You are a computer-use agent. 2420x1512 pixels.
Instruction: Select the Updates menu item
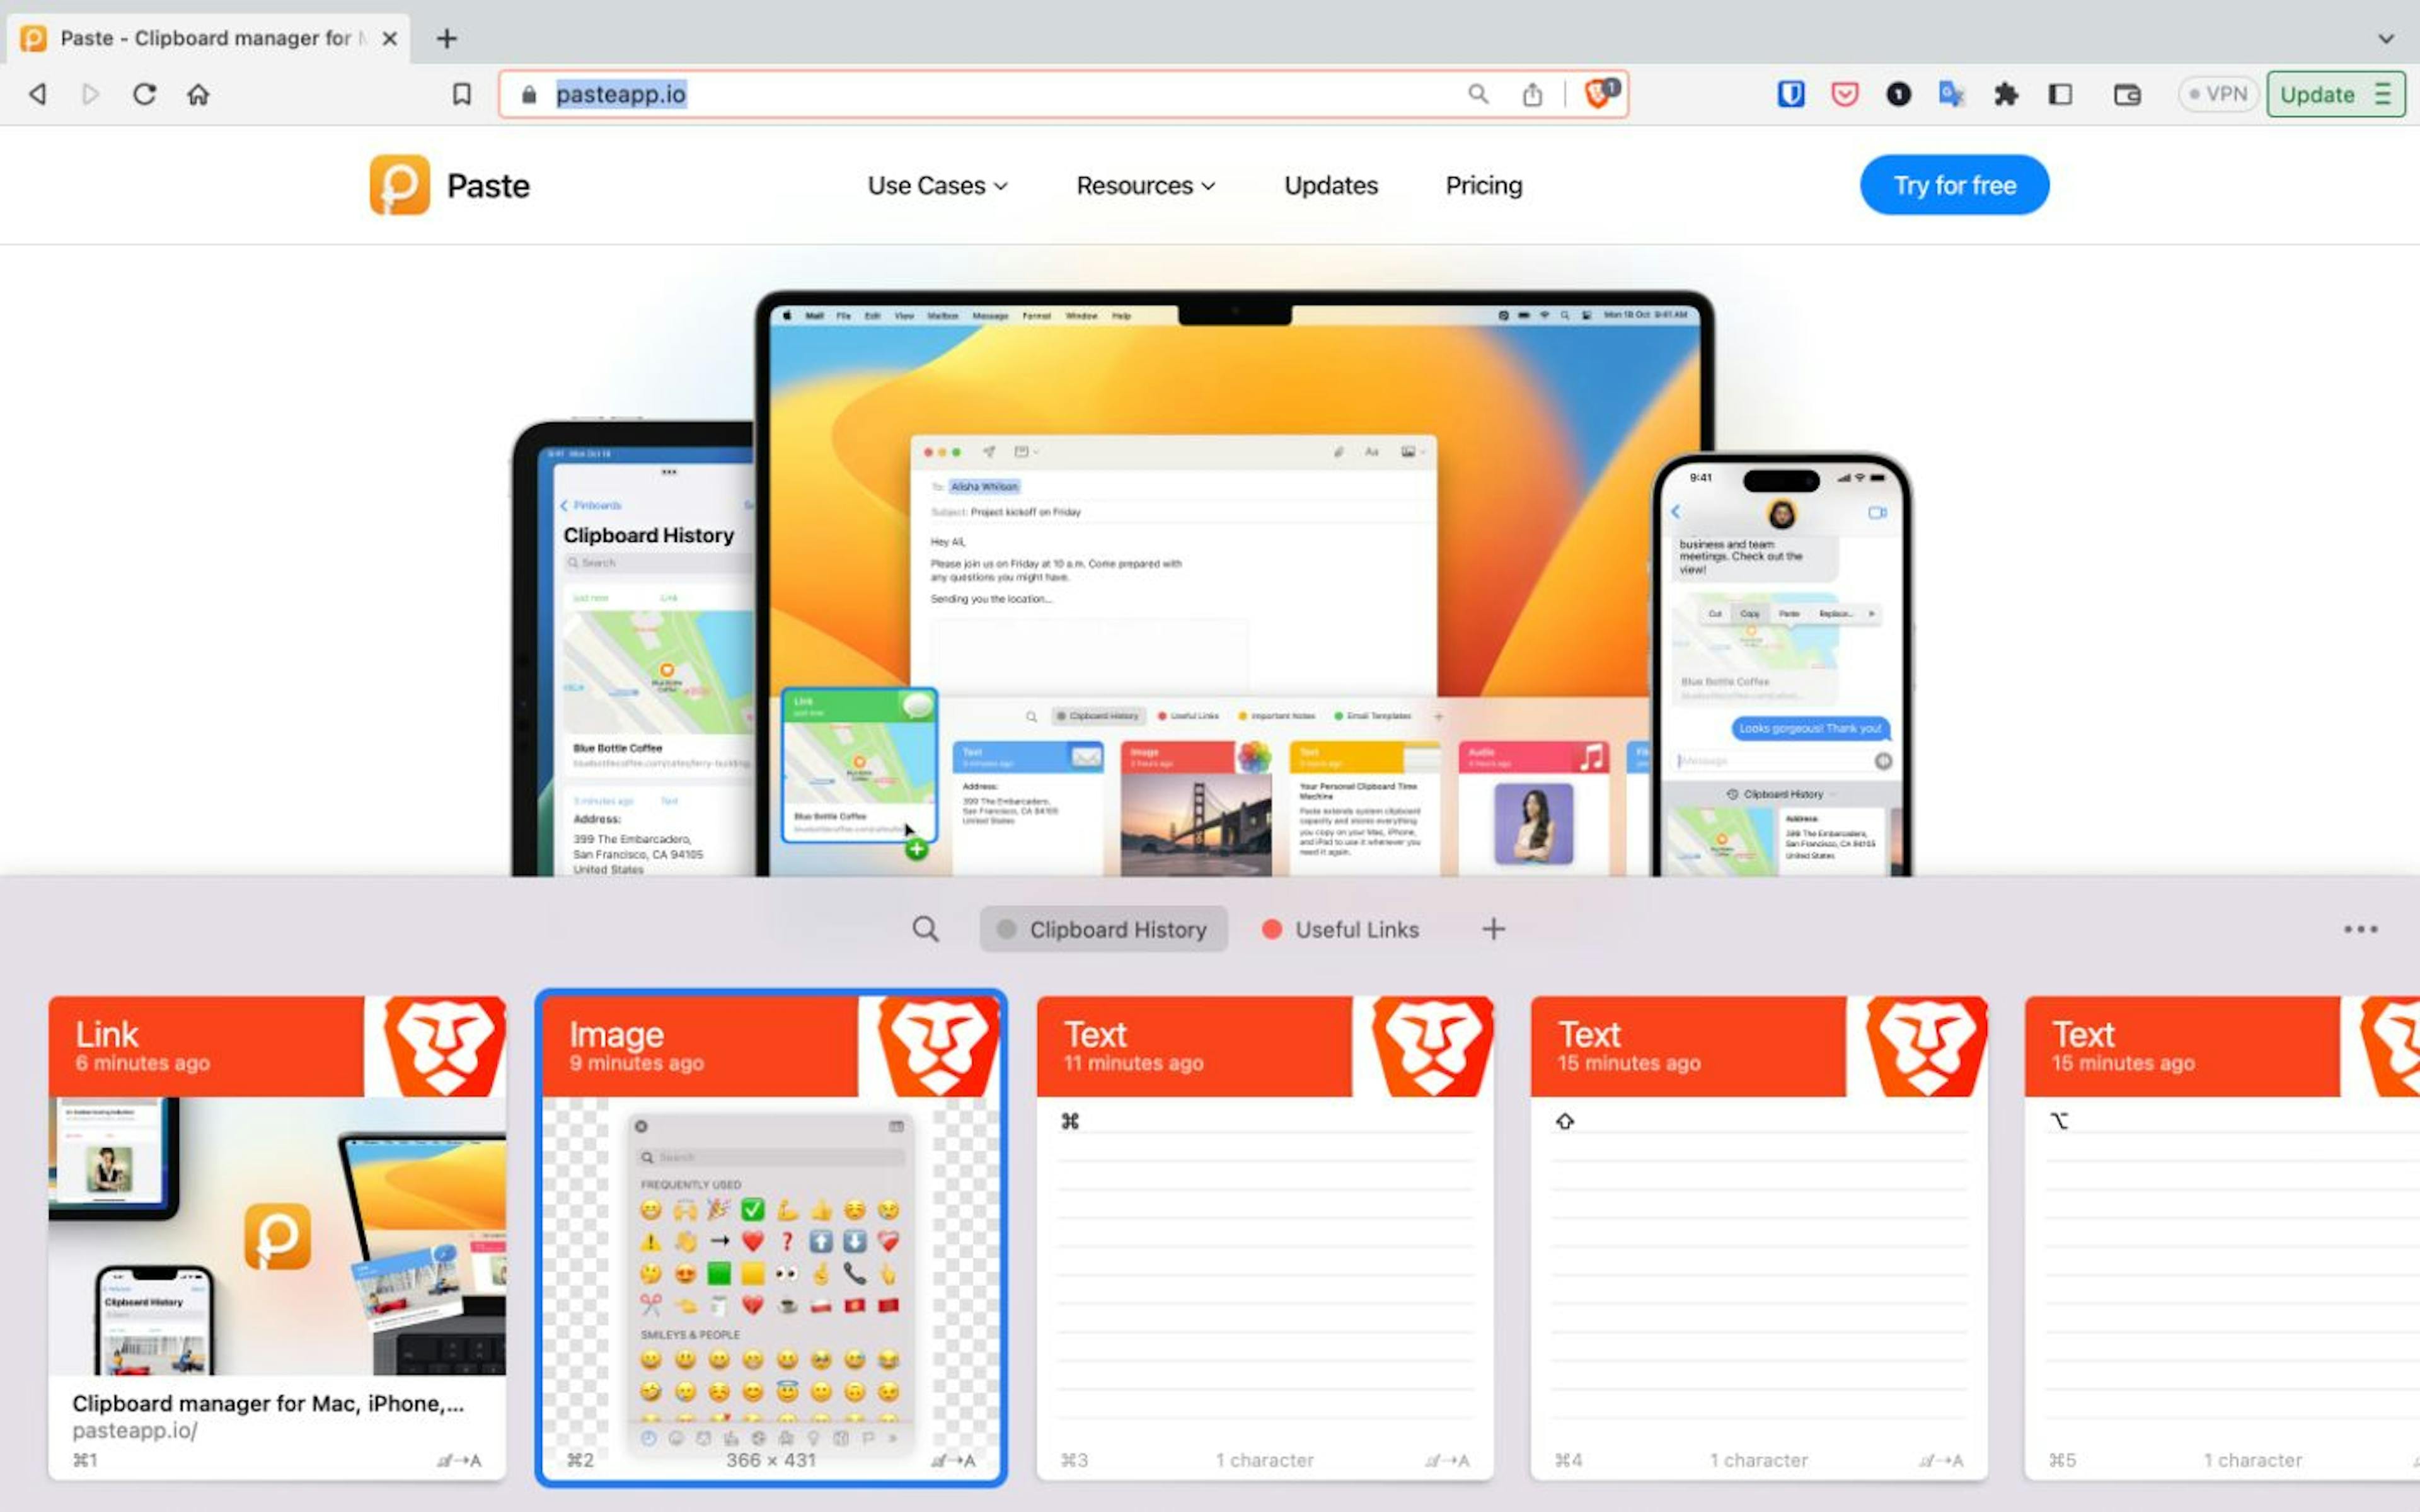click(1331, 185)
